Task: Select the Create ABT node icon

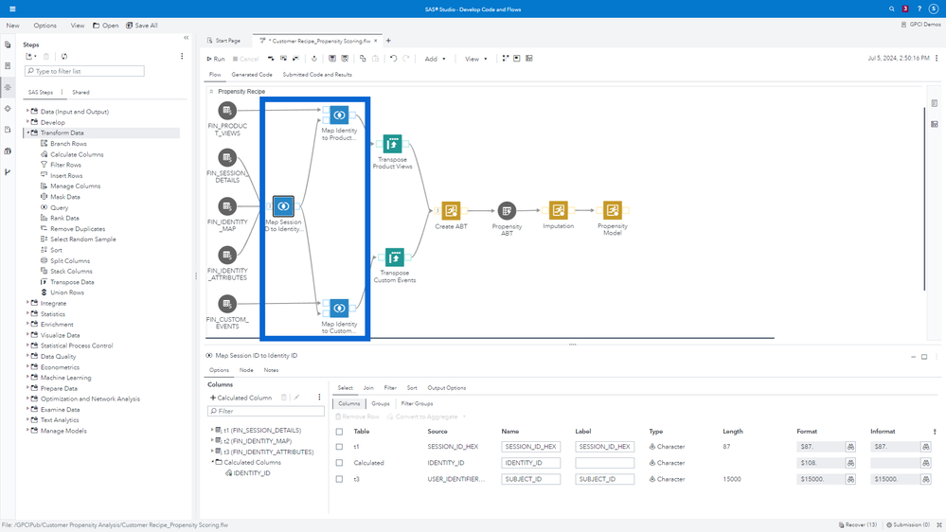Action: point(451,210)
